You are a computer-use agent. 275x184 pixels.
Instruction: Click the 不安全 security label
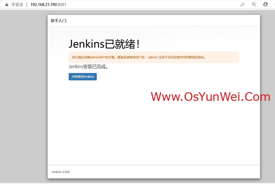pyautogui.click(x=17, y=5)
